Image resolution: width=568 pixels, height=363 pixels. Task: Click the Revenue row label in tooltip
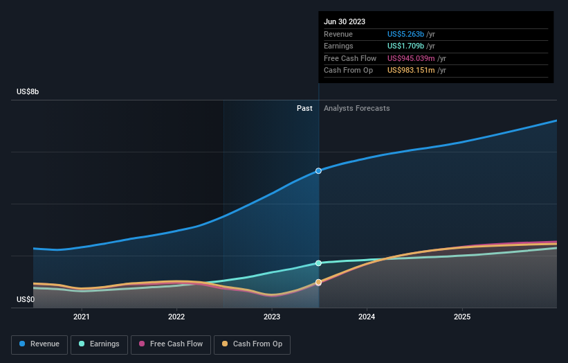338,34
